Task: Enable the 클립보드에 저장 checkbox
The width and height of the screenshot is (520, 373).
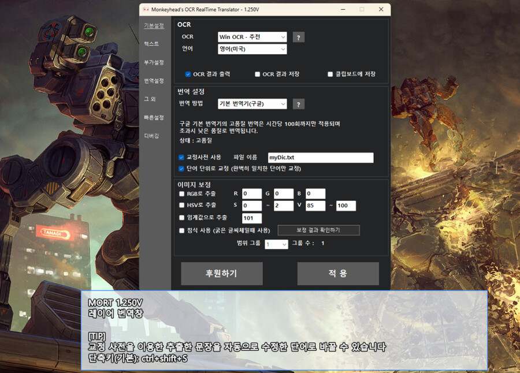Action: [330, 74]
